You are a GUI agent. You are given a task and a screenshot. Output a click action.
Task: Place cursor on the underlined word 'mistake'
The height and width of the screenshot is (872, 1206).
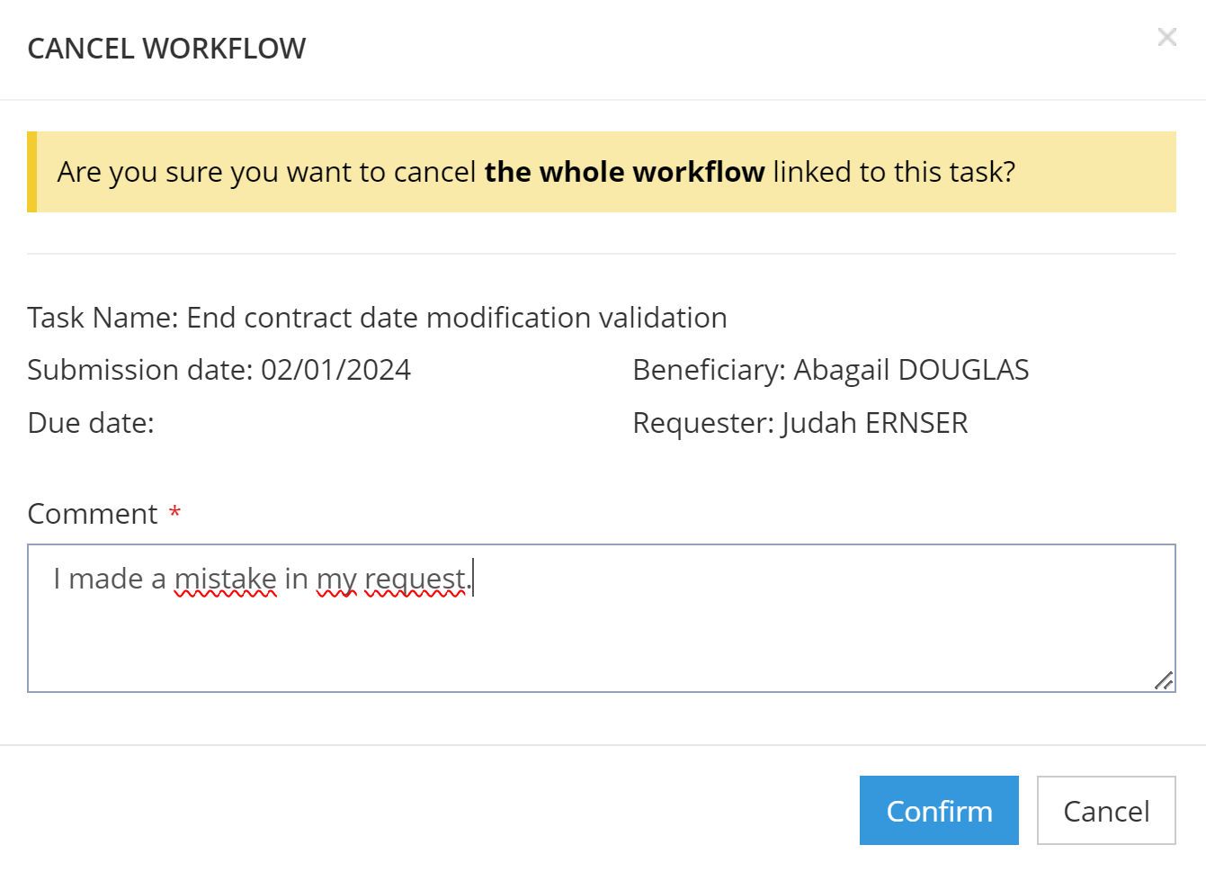(x=225, y=579)
